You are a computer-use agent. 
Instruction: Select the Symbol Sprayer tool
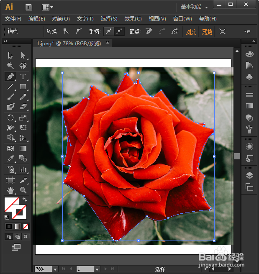click(10, 169)
